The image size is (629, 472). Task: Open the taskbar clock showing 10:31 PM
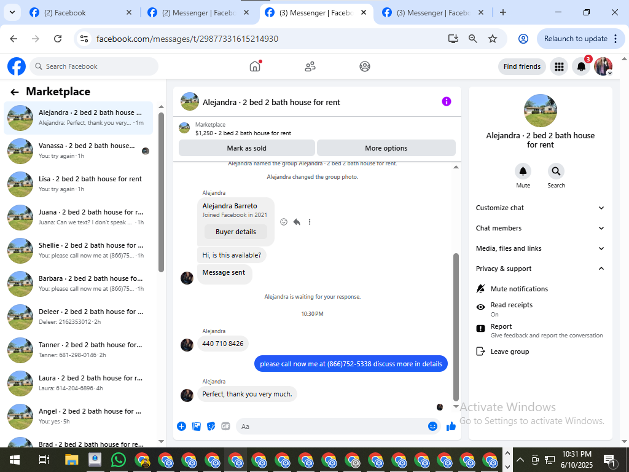click(576, 460)
